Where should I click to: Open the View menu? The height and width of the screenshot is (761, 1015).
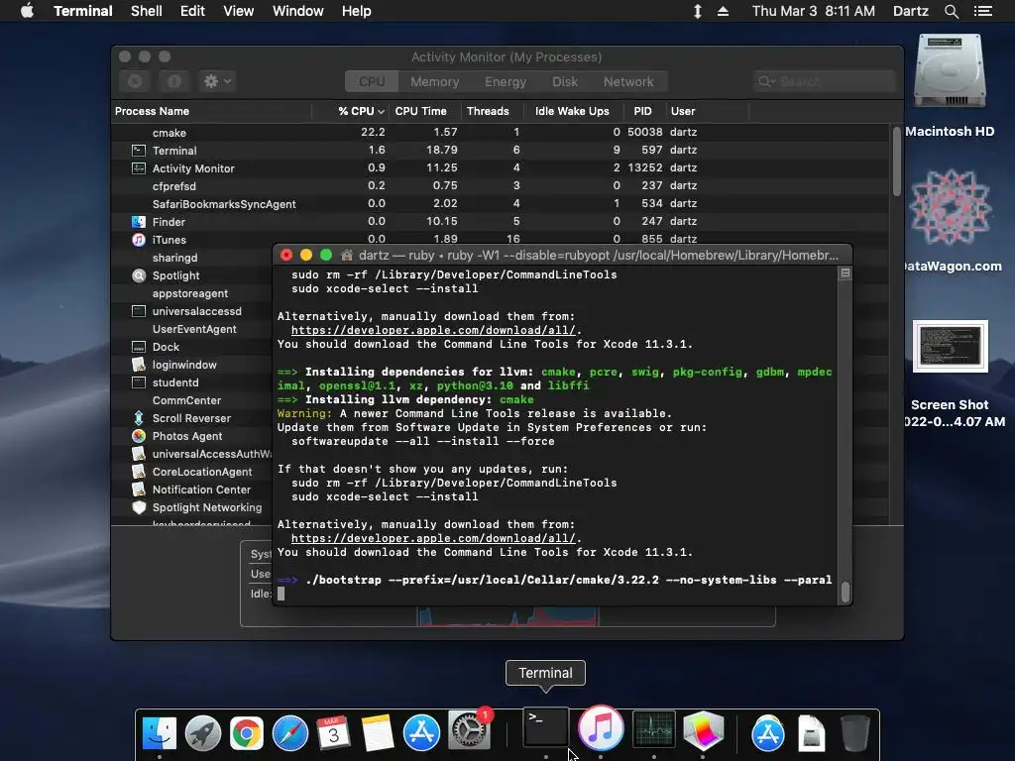[x=238, y=11]
